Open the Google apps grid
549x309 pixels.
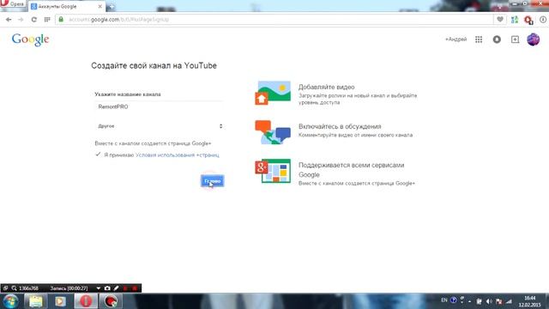[x=479, y=39]
